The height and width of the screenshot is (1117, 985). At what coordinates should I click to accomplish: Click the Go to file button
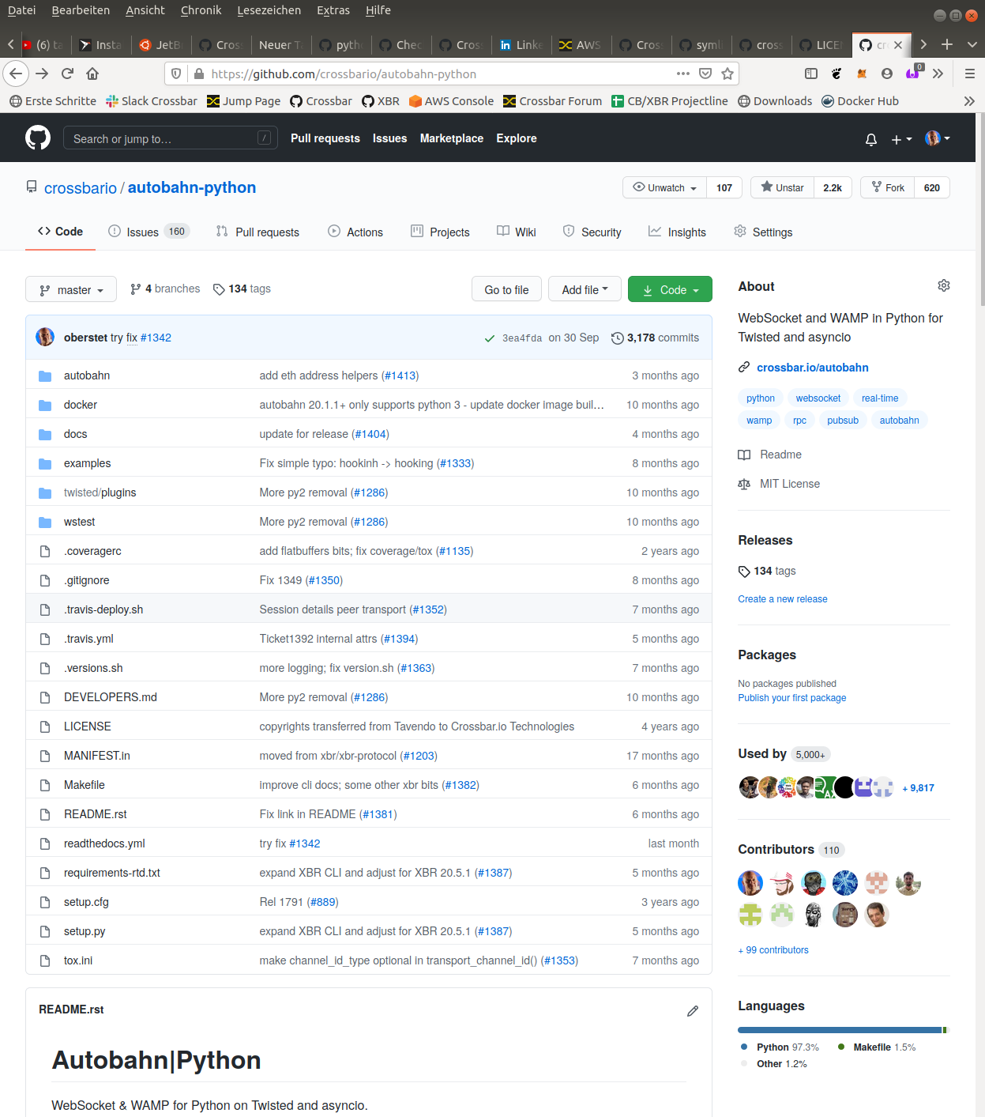(506, 289)
